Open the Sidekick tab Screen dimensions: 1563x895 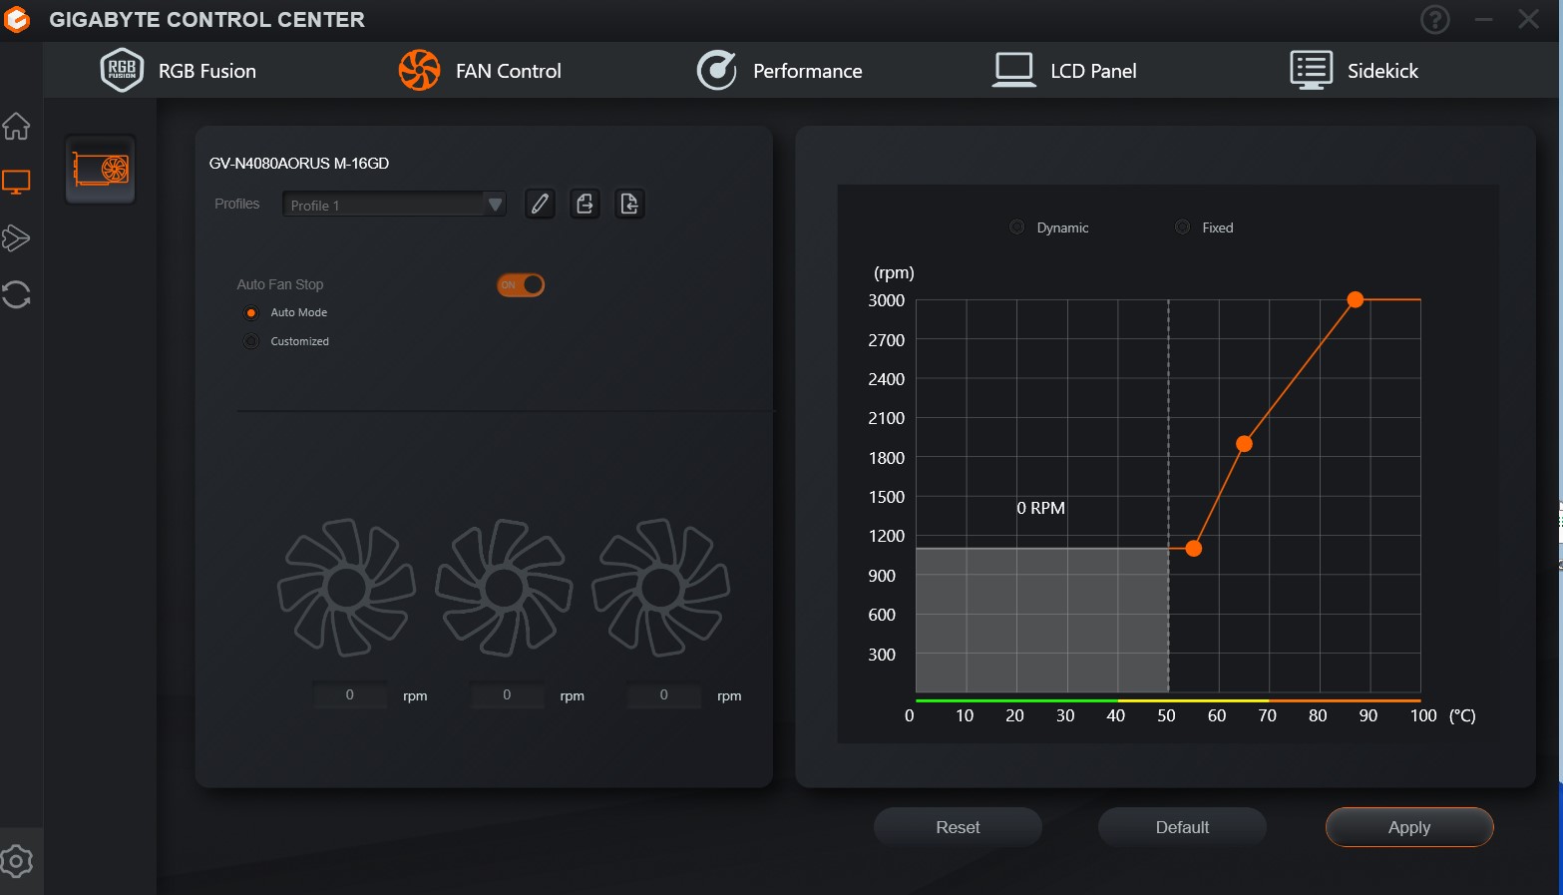point(1354,71)
